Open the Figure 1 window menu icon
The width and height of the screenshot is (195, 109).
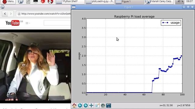point(74,7)
